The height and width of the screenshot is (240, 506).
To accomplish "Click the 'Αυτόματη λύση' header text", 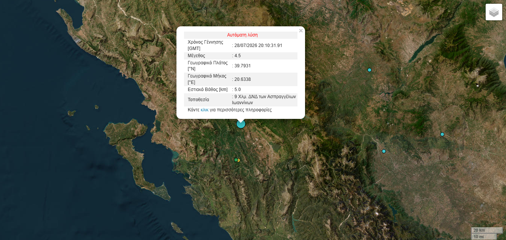I will (x=242, y=35).
